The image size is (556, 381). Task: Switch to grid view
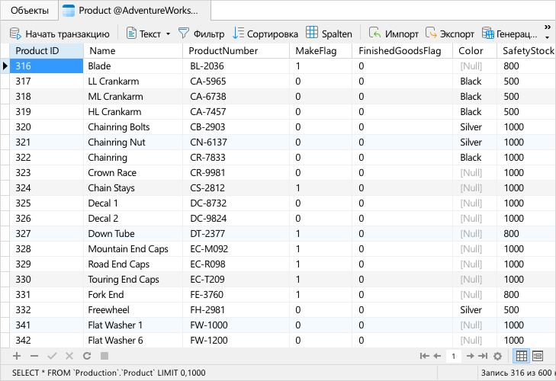521,356
